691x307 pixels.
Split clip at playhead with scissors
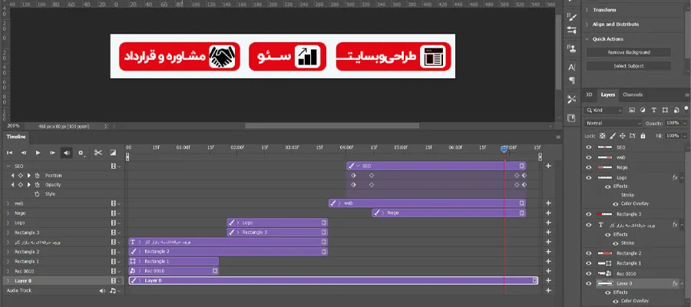(98, 153)
